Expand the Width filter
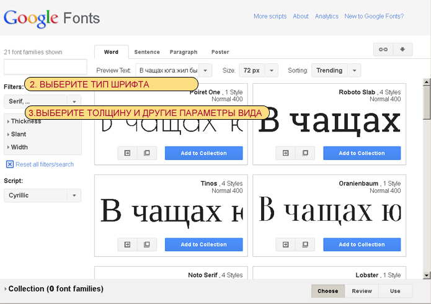 pyautogui.click(x=17, y=147)
